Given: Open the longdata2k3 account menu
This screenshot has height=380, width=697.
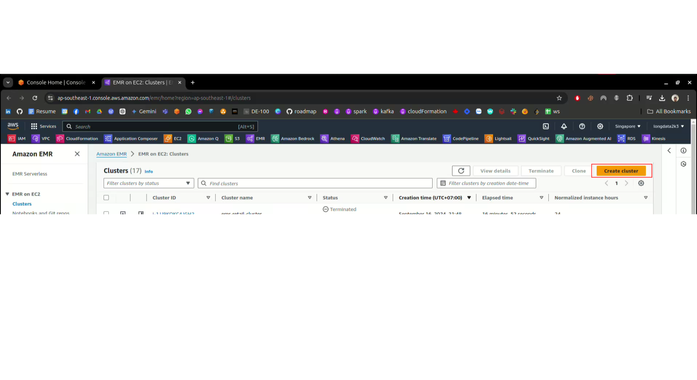Looking at the screenshot, I should tap(668, 126).
